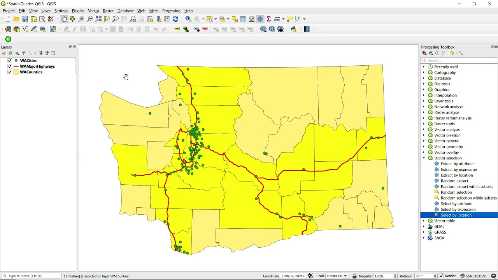Screen dimensions: 498x280
Task: Click the Zoom Out magnifier tool
Action: (90, 19)
